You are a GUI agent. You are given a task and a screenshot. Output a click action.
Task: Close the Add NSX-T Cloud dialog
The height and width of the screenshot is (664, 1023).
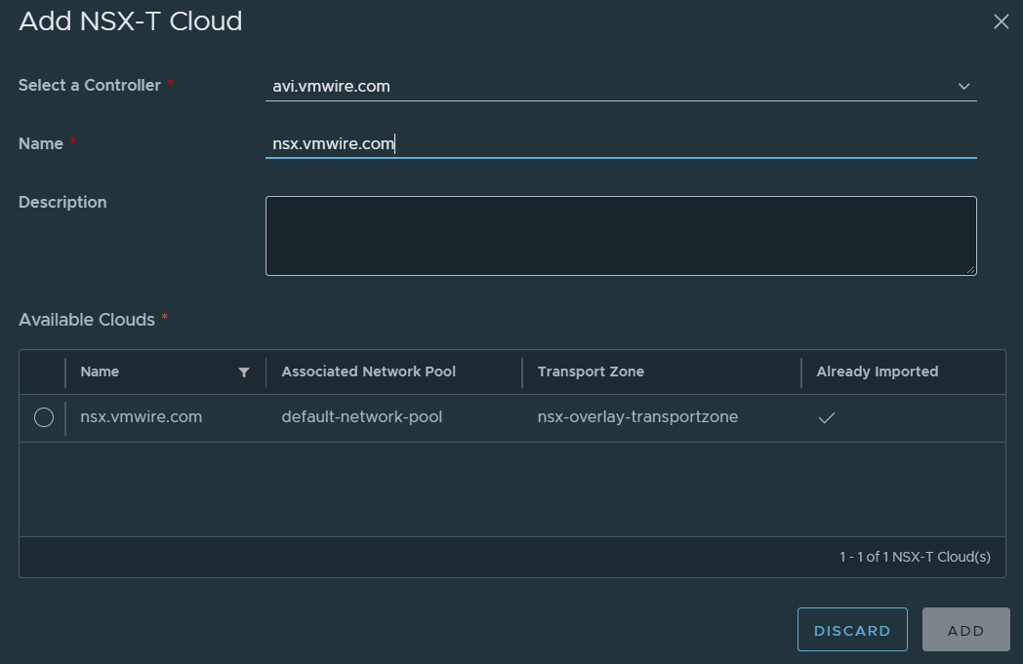pos(1001,21)
